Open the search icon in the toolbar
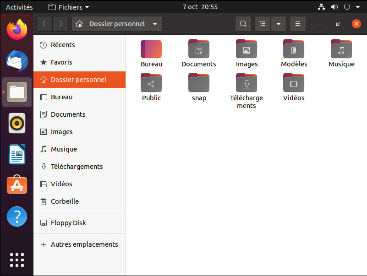Viewport: 367px width, 276px height. pos(243,24)
